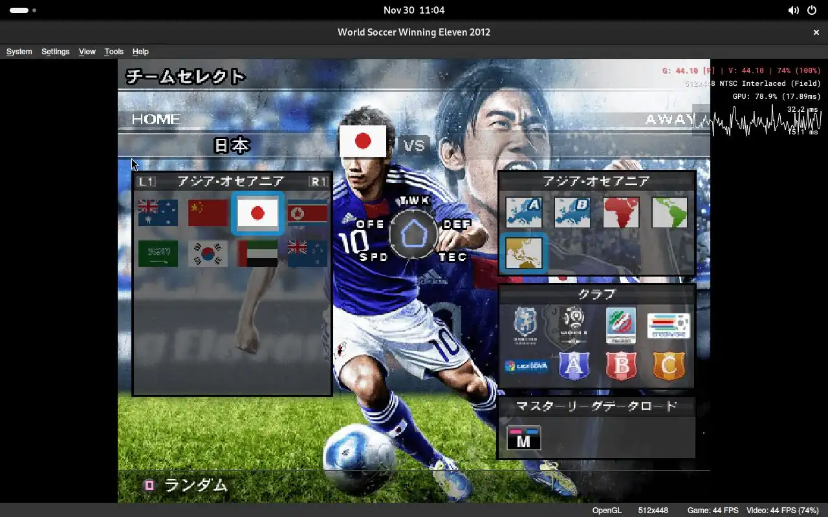This screenshot has height=517, width=828.
Task: Close the World Soccer Winning Eleven window
Action: tap(816, 32)
